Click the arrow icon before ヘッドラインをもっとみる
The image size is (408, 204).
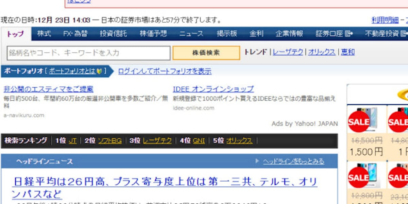tap(257, 161)
